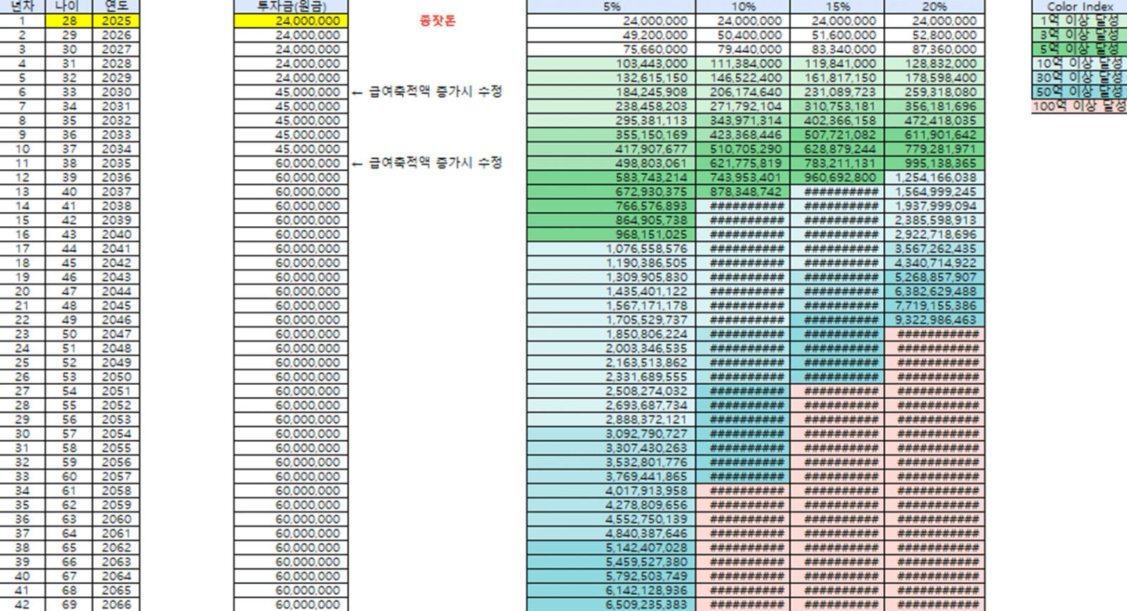Image resolution: width=1127 pixels, height=611 pixels.
Task: Click the value 9,322,986,463 in the 20% column
Action: pyautogui.click(x=935, y=319)
